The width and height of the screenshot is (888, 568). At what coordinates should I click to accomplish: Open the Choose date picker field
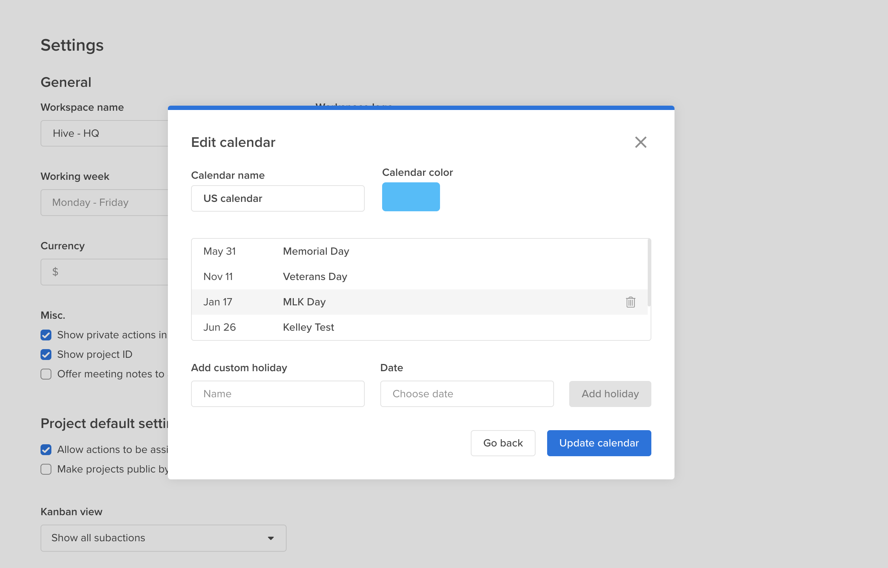466,394
